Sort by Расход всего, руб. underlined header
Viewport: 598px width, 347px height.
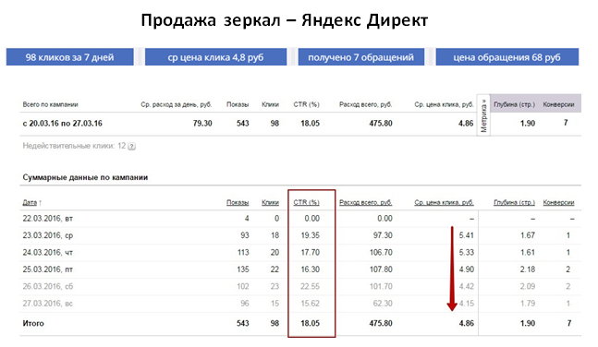pos(366,203)
